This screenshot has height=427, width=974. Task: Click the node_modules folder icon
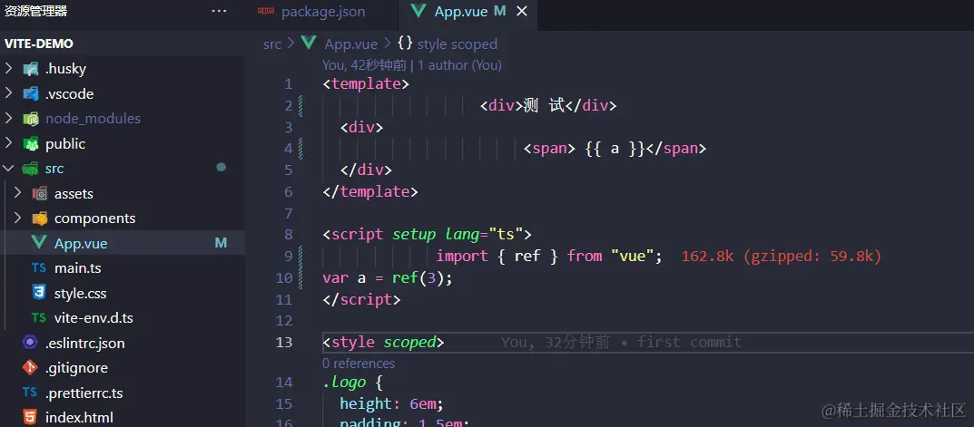(x=31, y=119)
